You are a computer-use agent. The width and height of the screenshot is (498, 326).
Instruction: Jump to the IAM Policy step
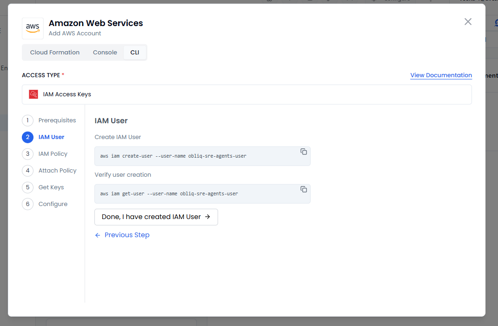click(x=53, y=154)
